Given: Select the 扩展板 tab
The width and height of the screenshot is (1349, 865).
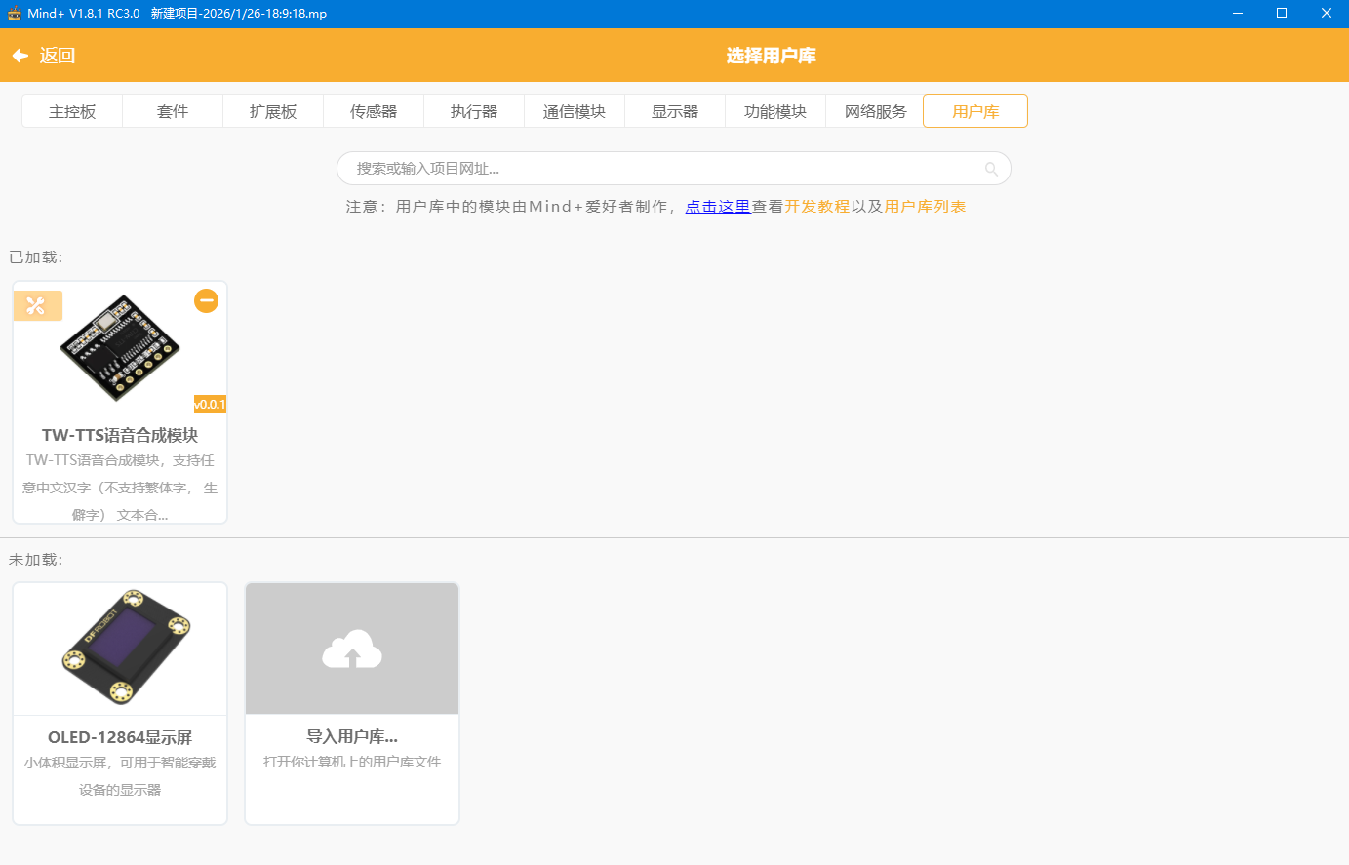Looking at the screenshot, I should [273, 111].
